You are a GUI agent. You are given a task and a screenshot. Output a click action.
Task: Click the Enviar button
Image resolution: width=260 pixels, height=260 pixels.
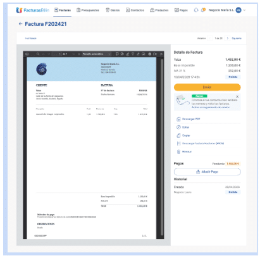pos(207,87)
